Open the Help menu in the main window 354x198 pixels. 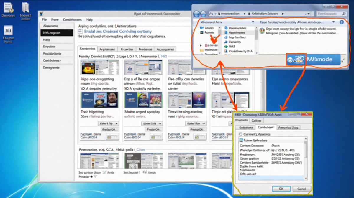(89, 20)
